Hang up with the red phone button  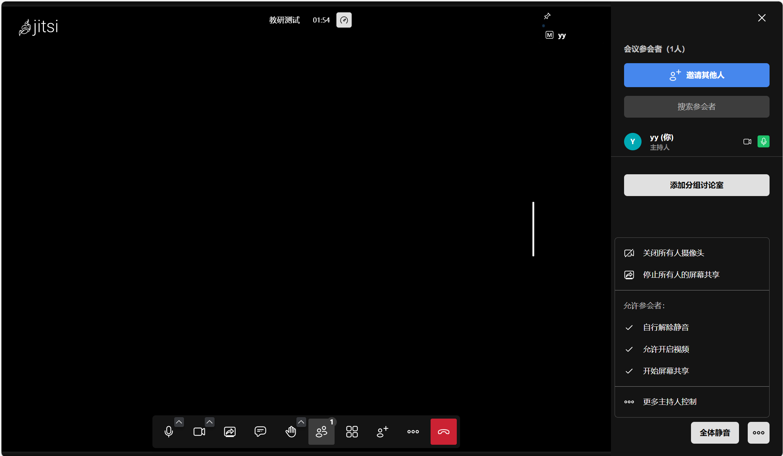[443, 432]
